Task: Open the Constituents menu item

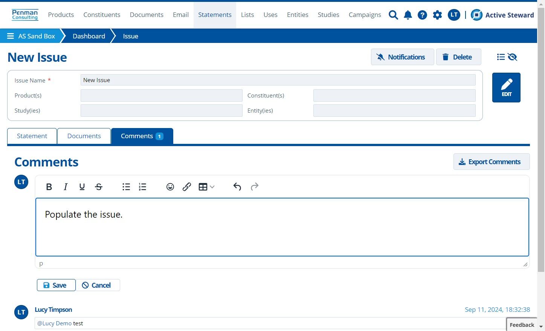Action: click(102, 15)
